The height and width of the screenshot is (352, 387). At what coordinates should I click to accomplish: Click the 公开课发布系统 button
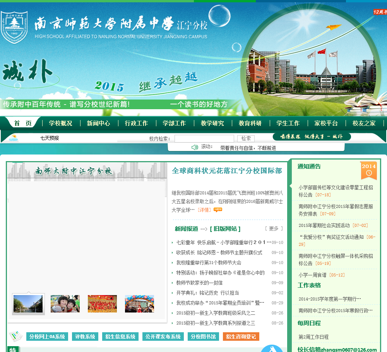[x=163, y=337]
